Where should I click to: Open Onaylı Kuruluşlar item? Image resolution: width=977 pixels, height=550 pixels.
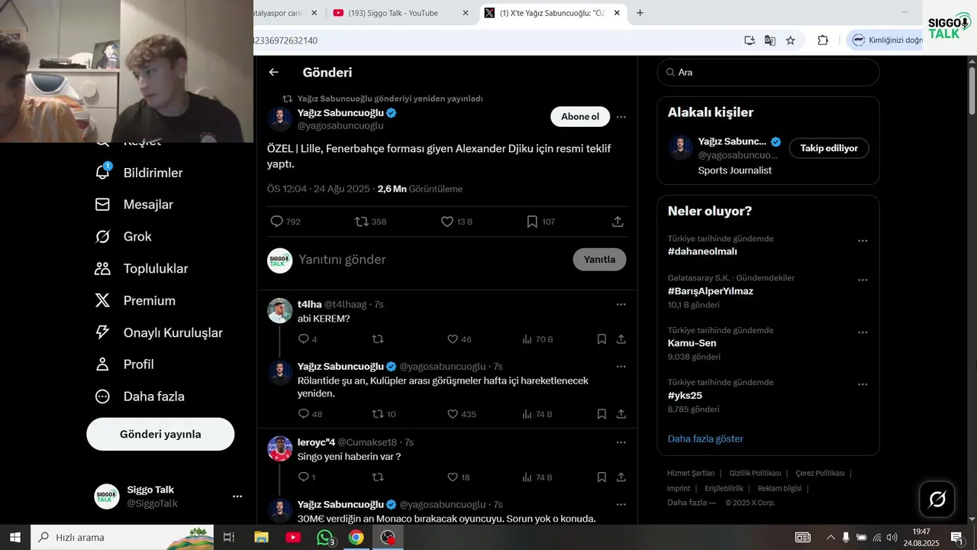point(158,333)
